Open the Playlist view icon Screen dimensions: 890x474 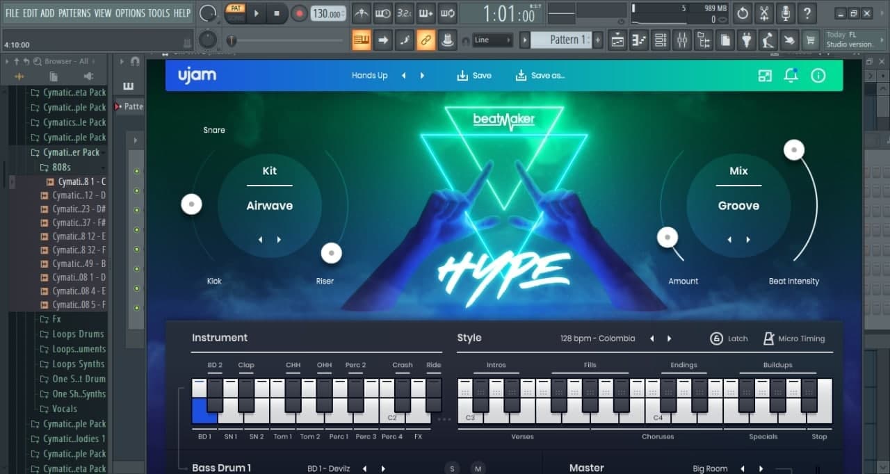(617, 40)
